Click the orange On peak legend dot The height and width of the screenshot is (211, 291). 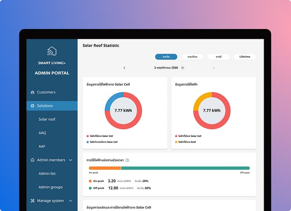point(90,181)
